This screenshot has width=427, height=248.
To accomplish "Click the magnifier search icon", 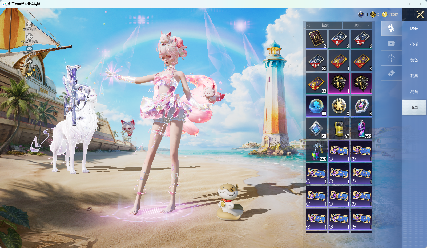I will pos(309,25).
